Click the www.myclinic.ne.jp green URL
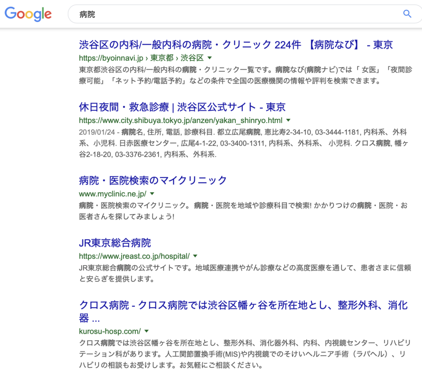 [x=113, y=193]
